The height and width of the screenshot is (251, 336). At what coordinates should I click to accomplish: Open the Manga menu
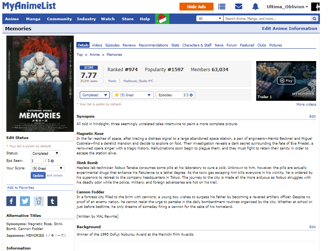tap(33, 19)
